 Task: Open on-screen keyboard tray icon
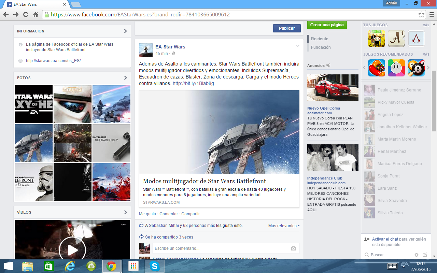[392, 266]
